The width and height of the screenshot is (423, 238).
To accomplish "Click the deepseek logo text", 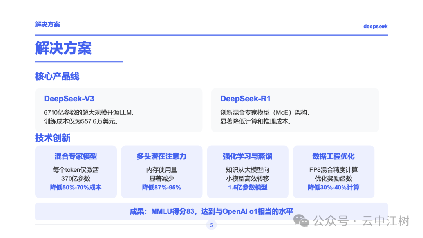I will pyautogui.click(x=375, y=26).
